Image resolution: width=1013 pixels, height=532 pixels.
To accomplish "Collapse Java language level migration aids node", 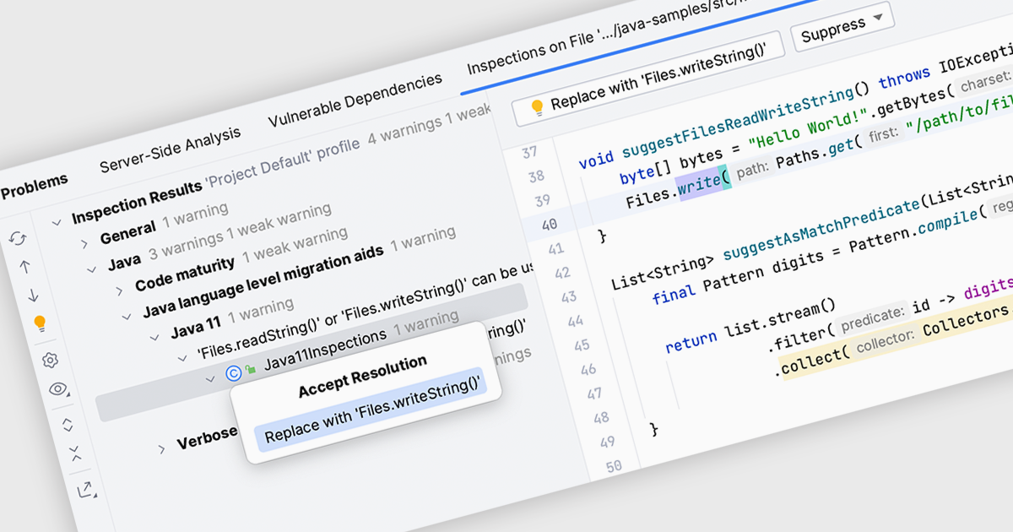I will [x=127, y=317].
